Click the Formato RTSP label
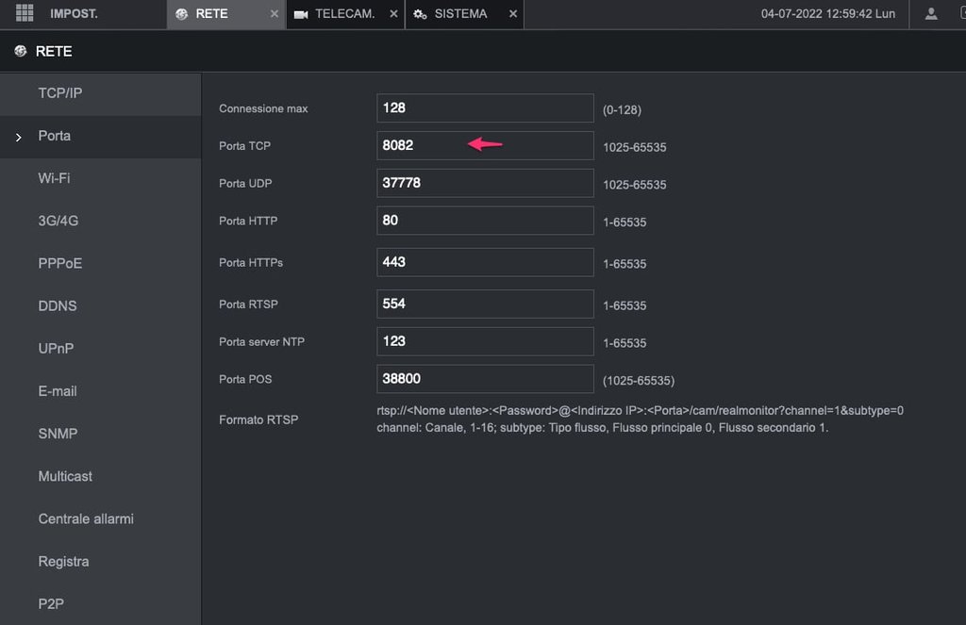Viewport: 966px width, 625px height. coord(258,419)
